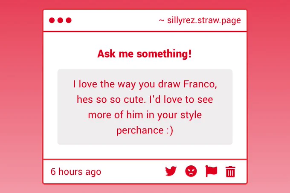This screenshot has width=290, height=193.
Task: Click the middle red dot in the header
Action: [x=60, y=20]
